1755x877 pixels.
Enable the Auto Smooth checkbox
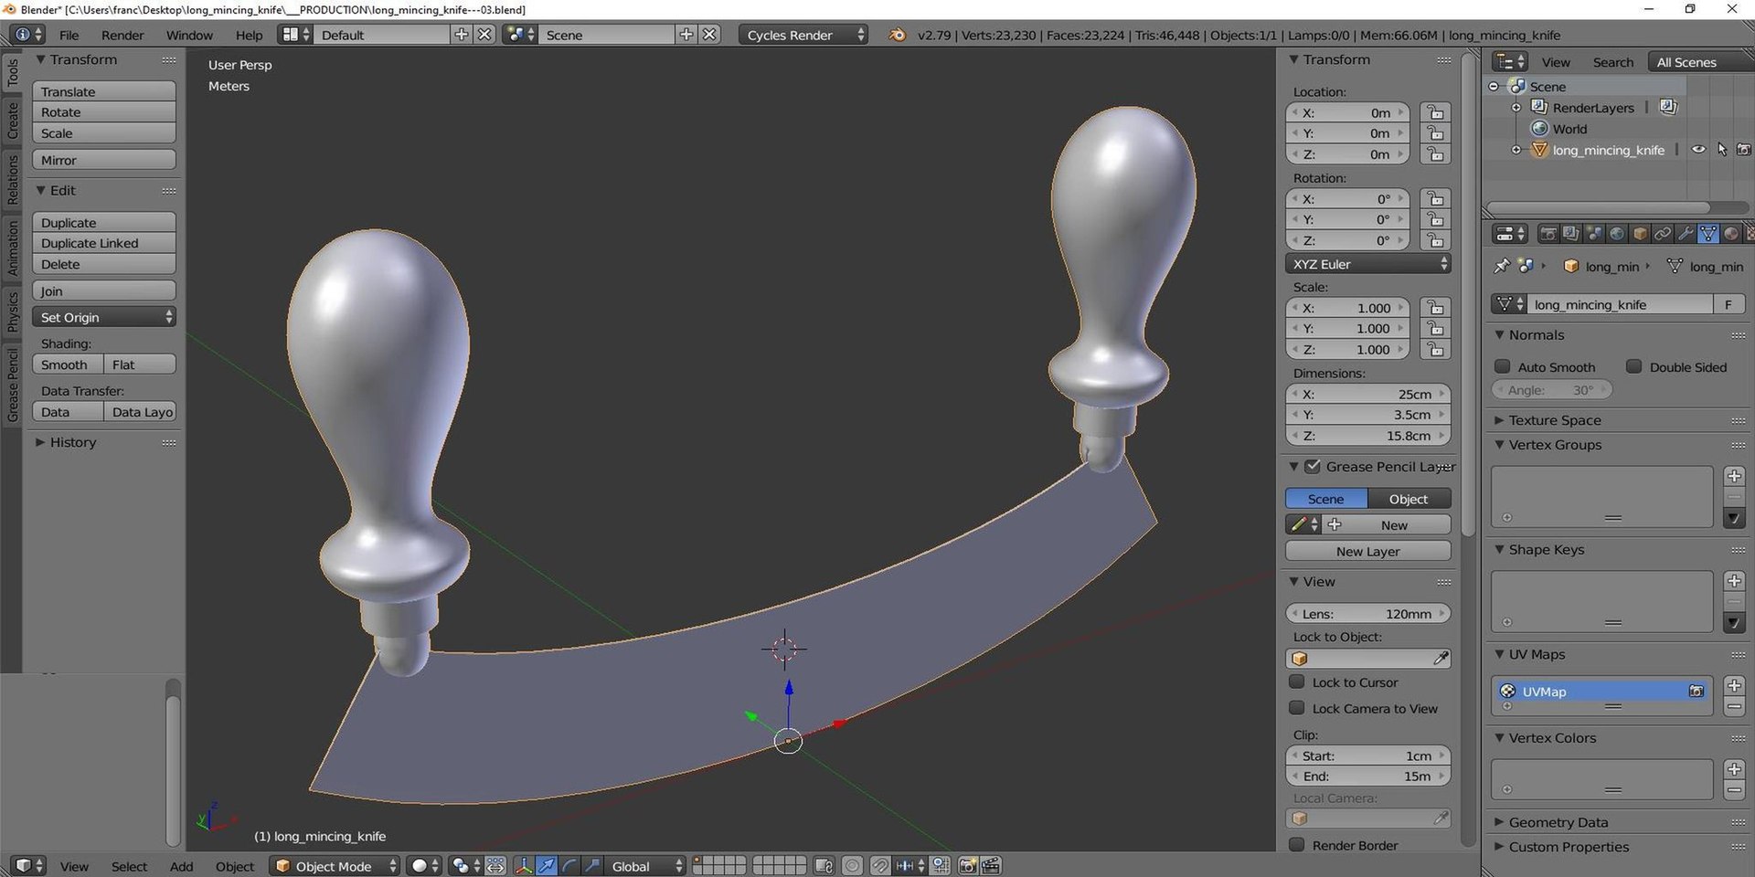(x=1502, y=366)
